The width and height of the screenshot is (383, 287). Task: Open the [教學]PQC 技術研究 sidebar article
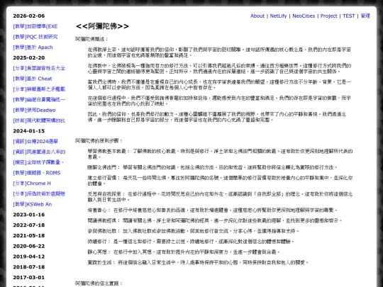35,37
